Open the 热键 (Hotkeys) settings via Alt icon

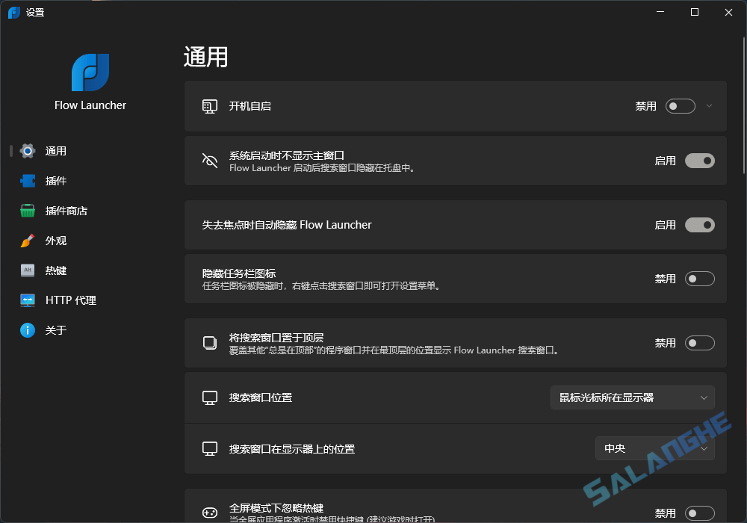coord(27,270)
